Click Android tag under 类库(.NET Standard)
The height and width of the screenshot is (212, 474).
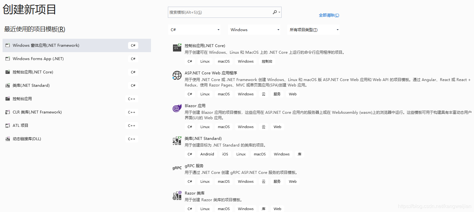click(207, 154)
